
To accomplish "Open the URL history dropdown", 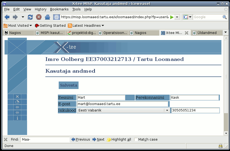I will pyautogui.click(x=177, y=17).
